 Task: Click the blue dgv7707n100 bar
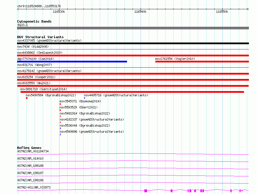[x=72, y=62]
